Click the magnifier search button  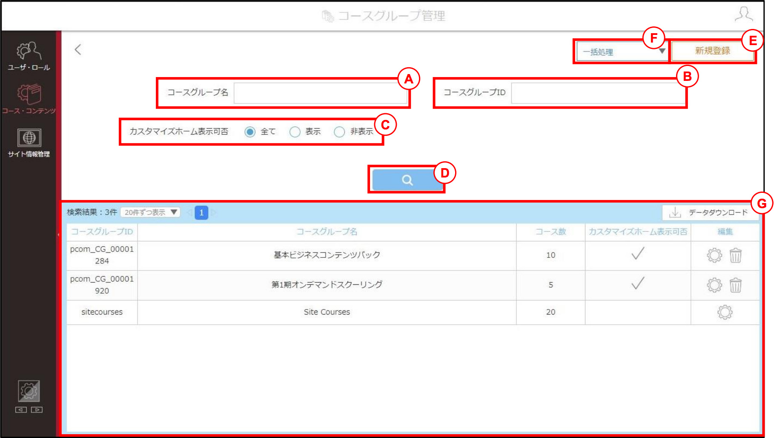(x=407, y=180)
